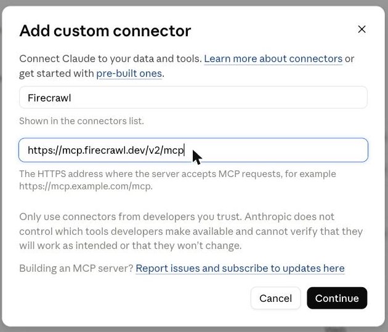Open Report issues and subscribe to updates link
The image size is (388, 332).
pos(240,268)
